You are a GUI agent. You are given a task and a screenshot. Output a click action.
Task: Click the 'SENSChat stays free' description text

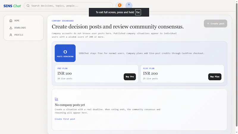pyautogui.click(x=142, y=53)
